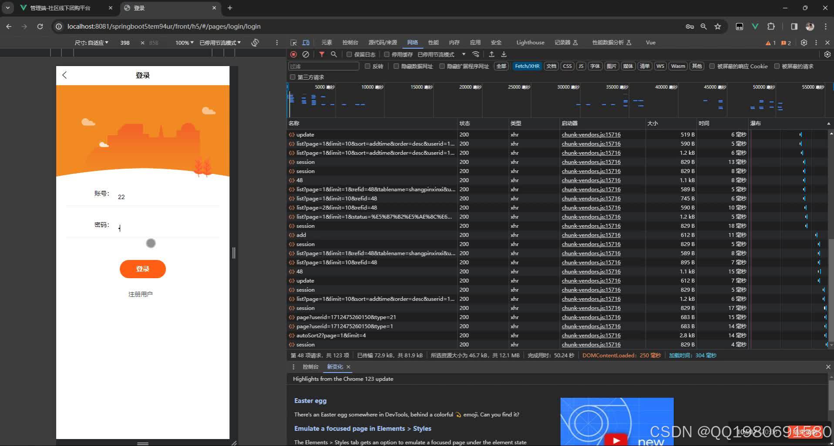The image size is (834, 446).
Task: Open device toolbar more options menu
Action: point(277,43)
